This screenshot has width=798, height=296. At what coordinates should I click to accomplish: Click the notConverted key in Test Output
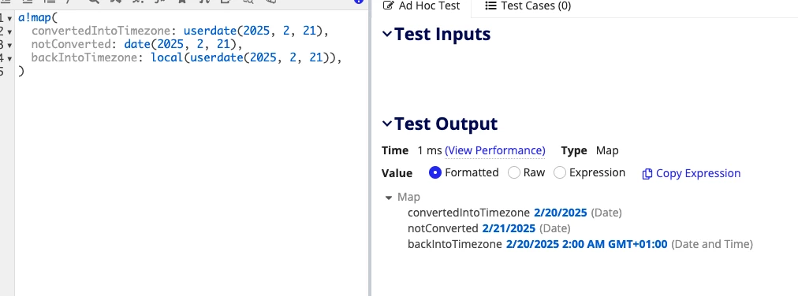[x=443, y=228]
